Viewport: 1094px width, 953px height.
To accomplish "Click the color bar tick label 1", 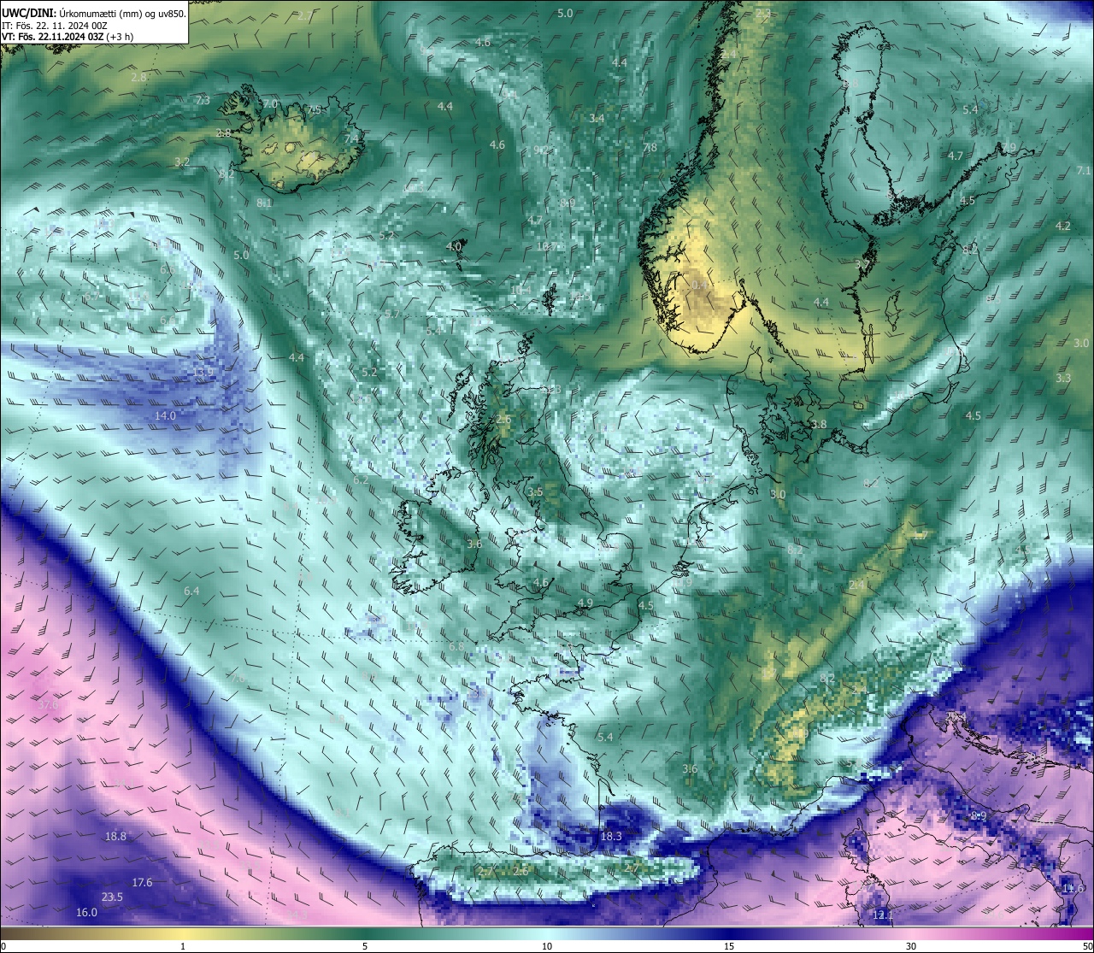I will click(x=183, y=946).
